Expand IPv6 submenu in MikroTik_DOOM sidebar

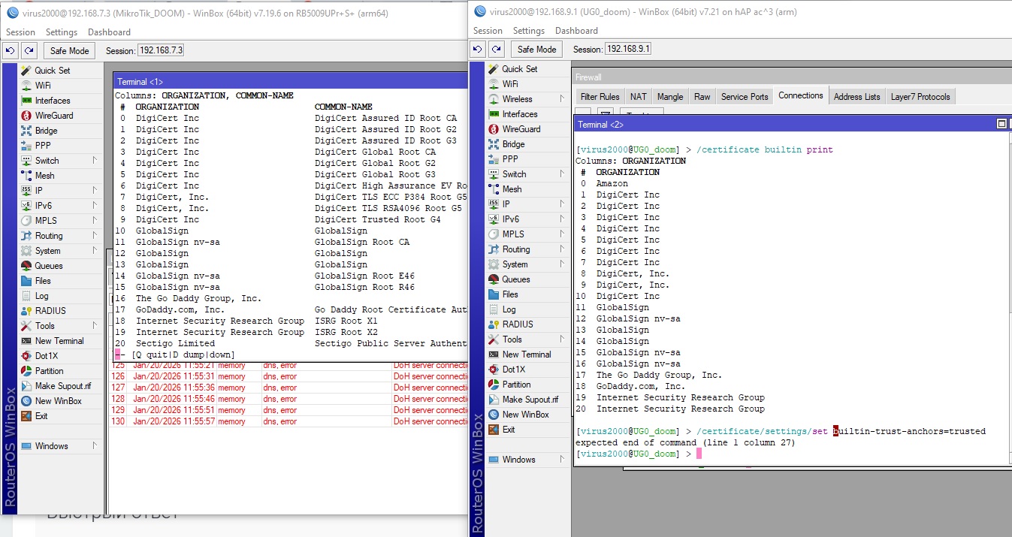click(x=95, y=206)
